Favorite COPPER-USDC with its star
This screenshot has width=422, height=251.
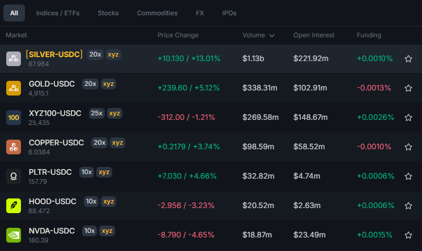(x=408, y=147)
